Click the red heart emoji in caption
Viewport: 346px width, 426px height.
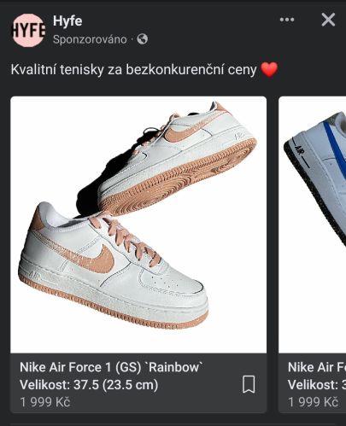click(x=269, y=69)
